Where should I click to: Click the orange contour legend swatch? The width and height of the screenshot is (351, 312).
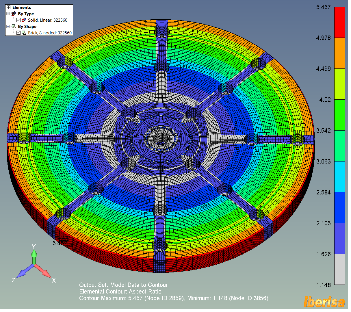pyautogui.click(x=339, y=53)
